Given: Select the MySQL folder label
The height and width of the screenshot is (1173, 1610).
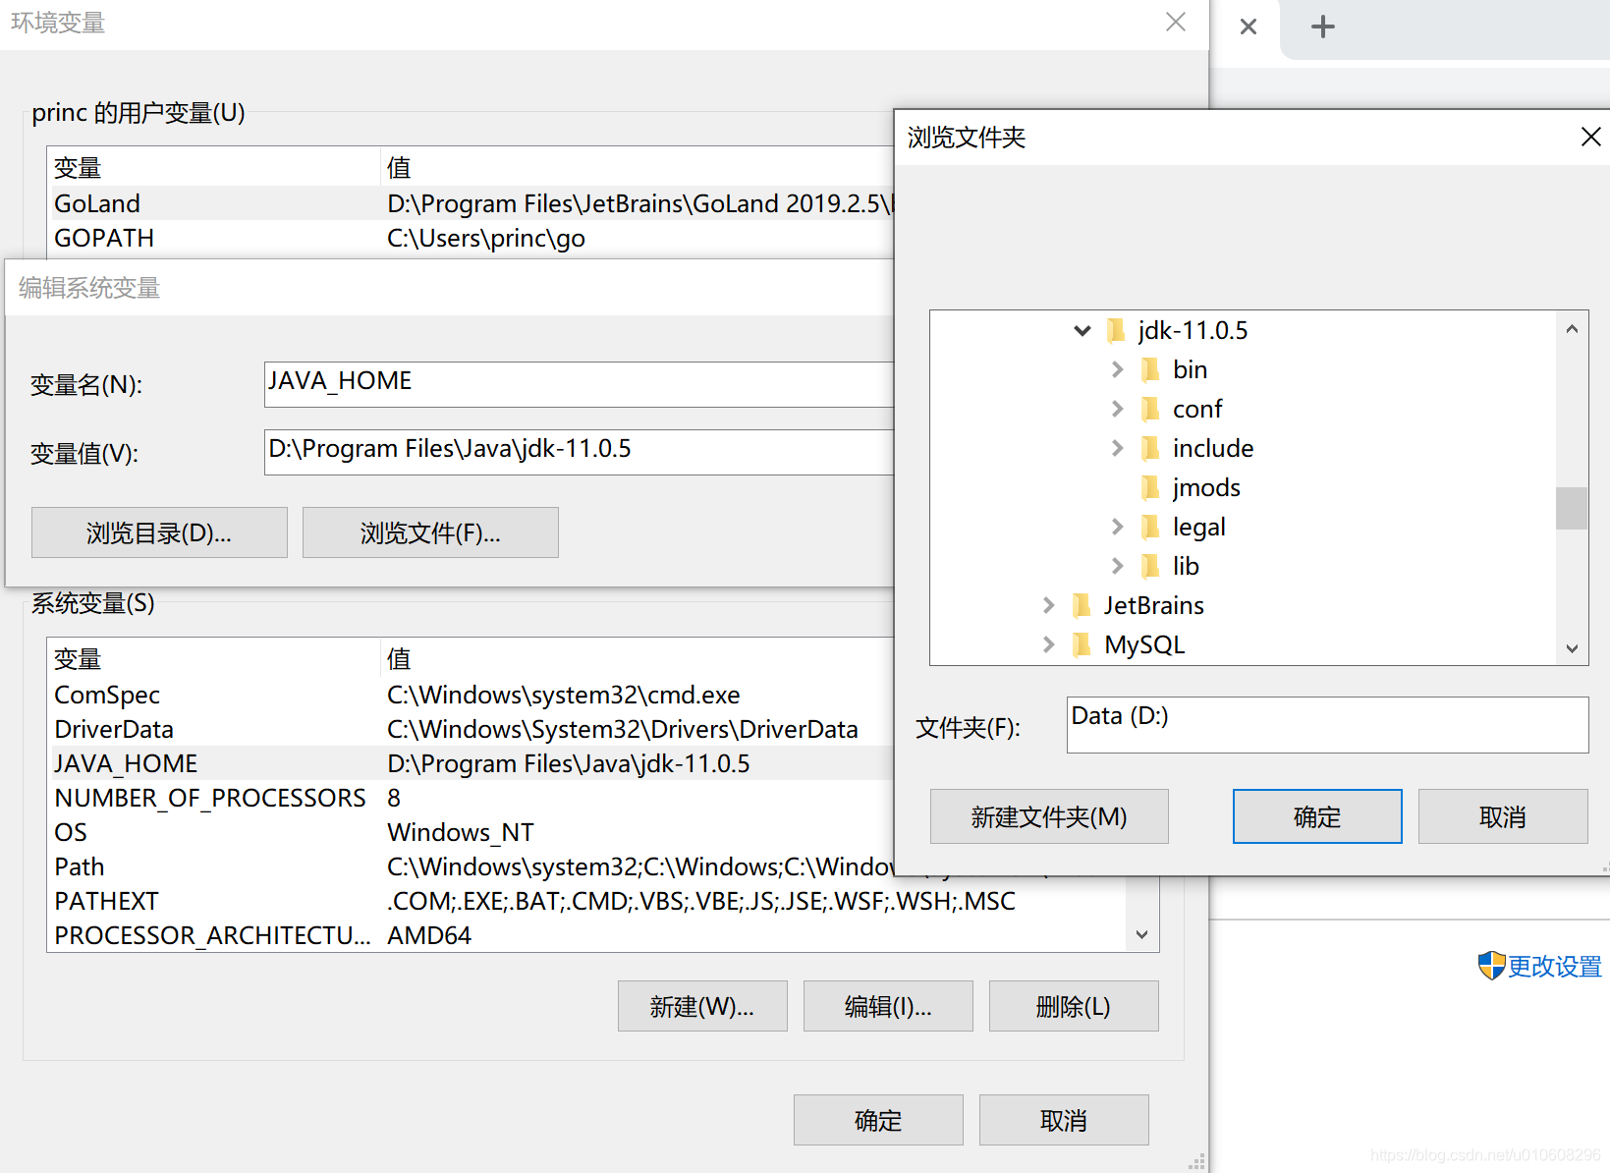Looking at the screenshot, I should [1144, 644].
